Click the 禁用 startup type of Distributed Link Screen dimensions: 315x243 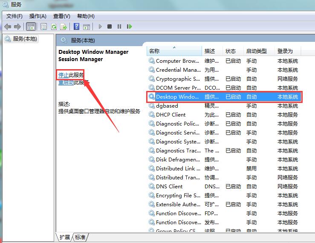click(251, 169)
